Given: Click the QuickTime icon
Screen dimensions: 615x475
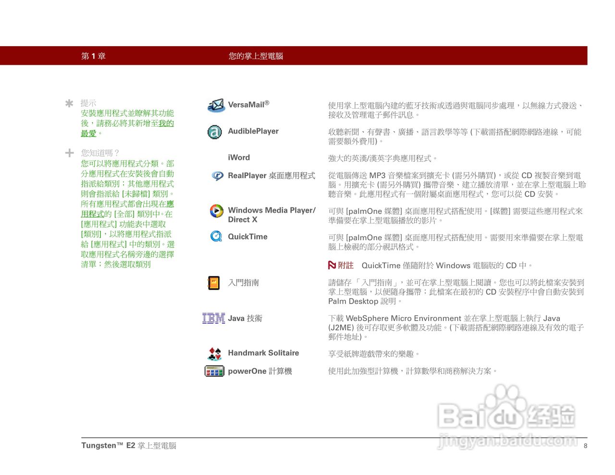Looking at the screenshot, I should point(216,236).
